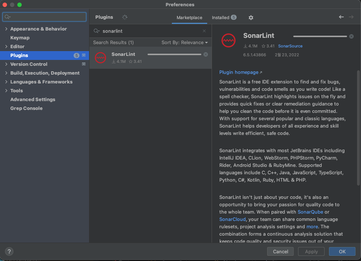361x261 pixels.
Task: Focus the settings search field
Action: click(45, 17)
